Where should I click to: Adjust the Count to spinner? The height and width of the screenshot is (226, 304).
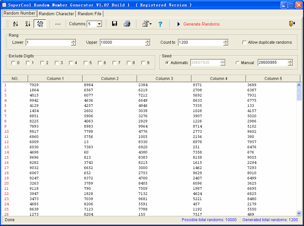point(226,42)
